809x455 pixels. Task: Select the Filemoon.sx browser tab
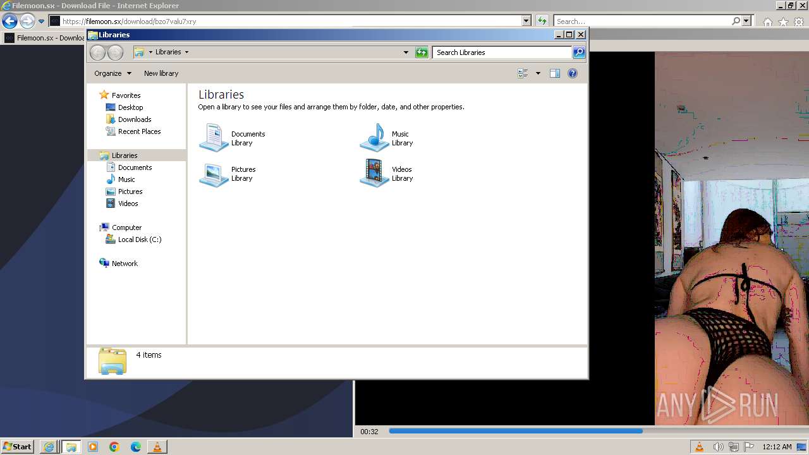click(x=44, y=38)
